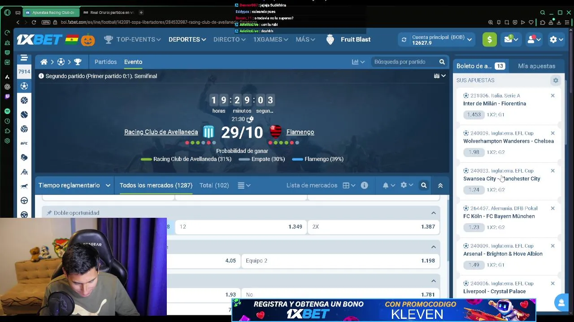The height and width of the screenshot is (322, 574).
Task: Open the DEPORTES menu
Action: pyautogui.click(x=187, y=39)
